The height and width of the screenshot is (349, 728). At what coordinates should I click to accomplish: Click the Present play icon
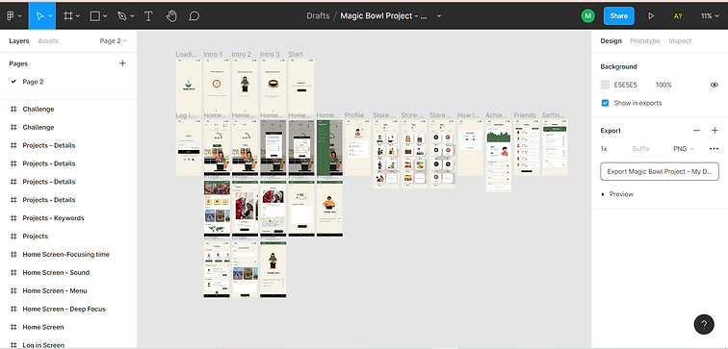coord(651,15)
